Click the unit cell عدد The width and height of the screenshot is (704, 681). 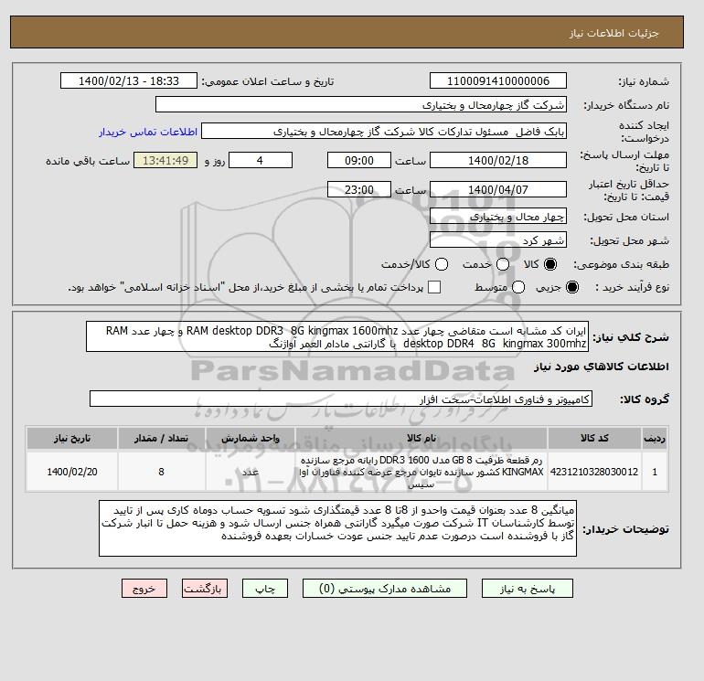[251, 472]
